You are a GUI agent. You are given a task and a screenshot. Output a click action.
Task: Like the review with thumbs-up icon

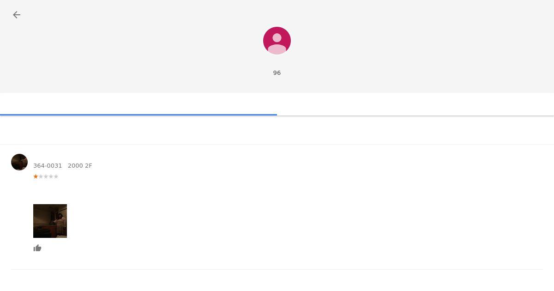point(37,248)
